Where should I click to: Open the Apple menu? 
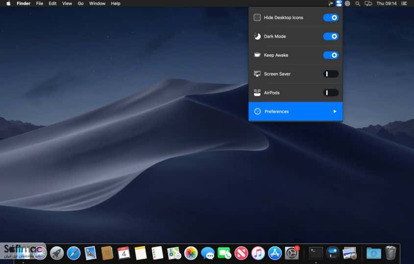click(x=8, y=3)
